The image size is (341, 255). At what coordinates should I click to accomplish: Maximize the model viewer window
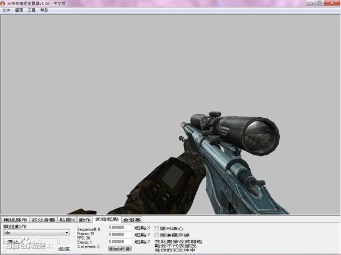tap(319, 3)
